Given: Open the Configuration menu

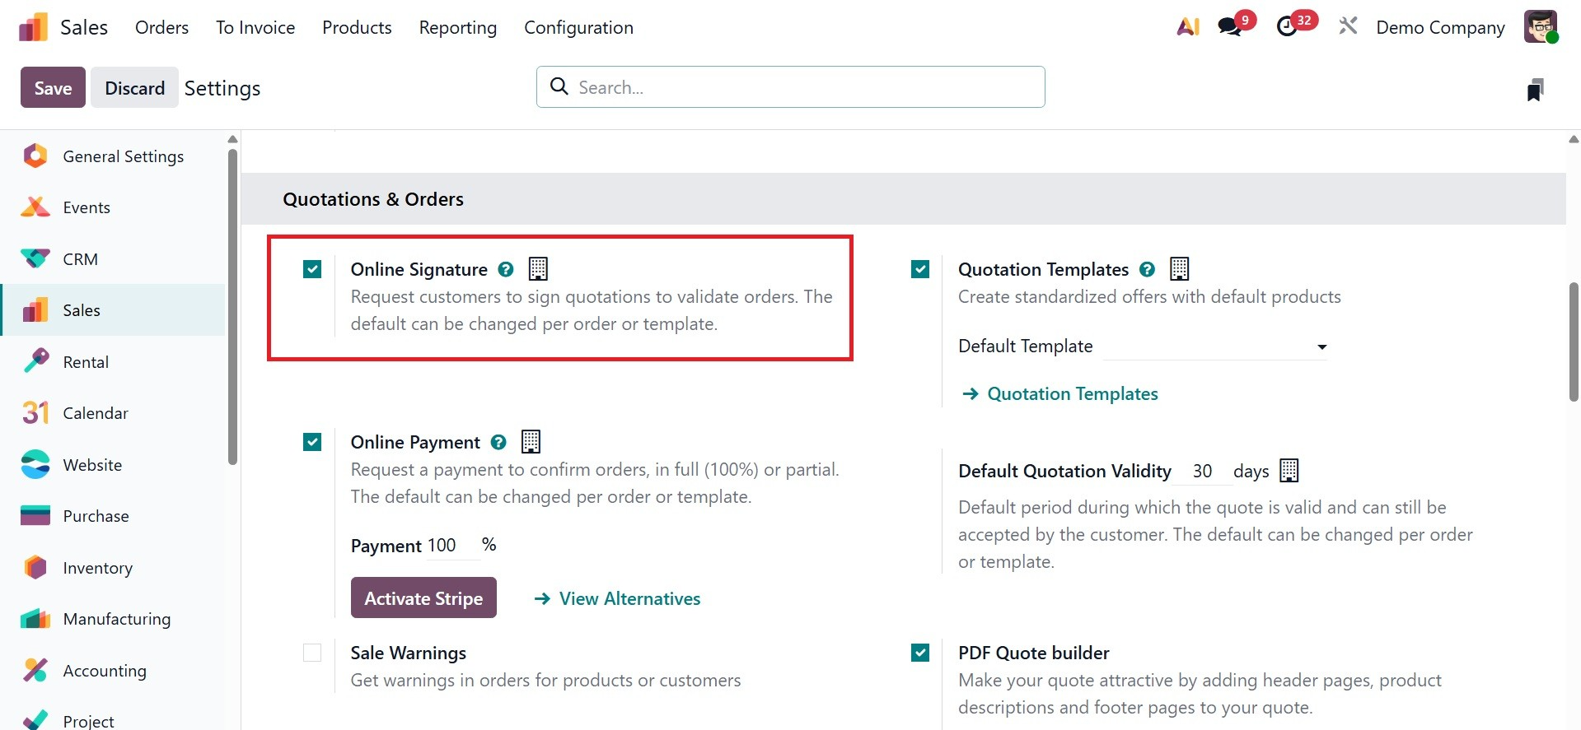Looking at the screenshot, I should point(578,27).
